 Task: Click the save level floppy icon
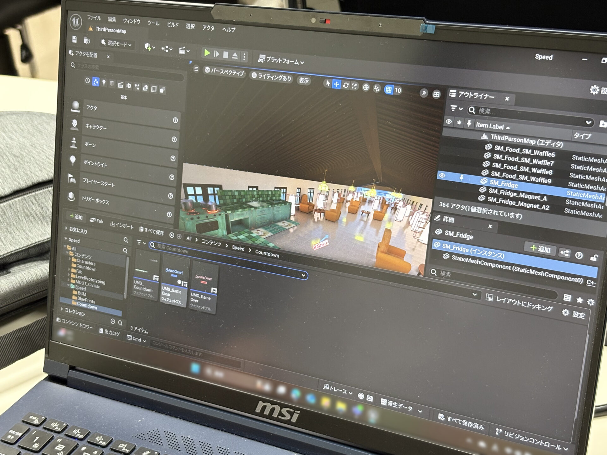click(75, 39)
